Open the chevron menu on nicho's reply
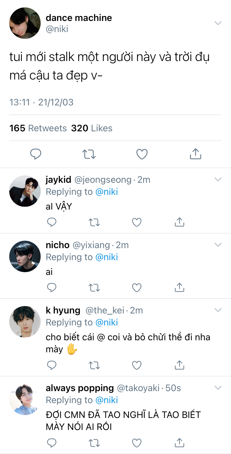231x454 pixels. coord(218,245)
